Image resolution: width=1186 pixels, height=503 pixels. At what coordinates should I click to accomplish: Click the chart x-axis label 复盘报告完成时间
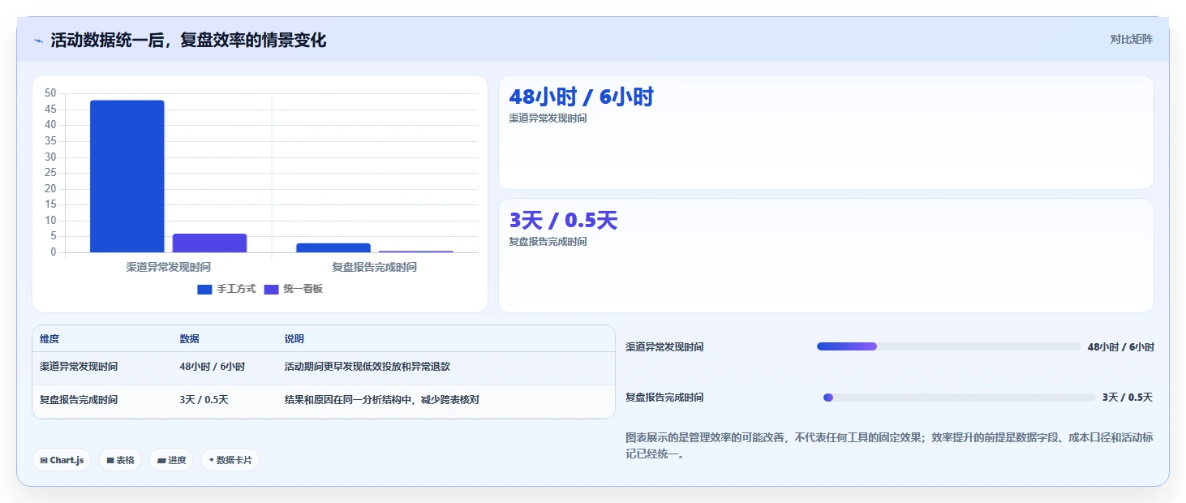pos(374,267)
